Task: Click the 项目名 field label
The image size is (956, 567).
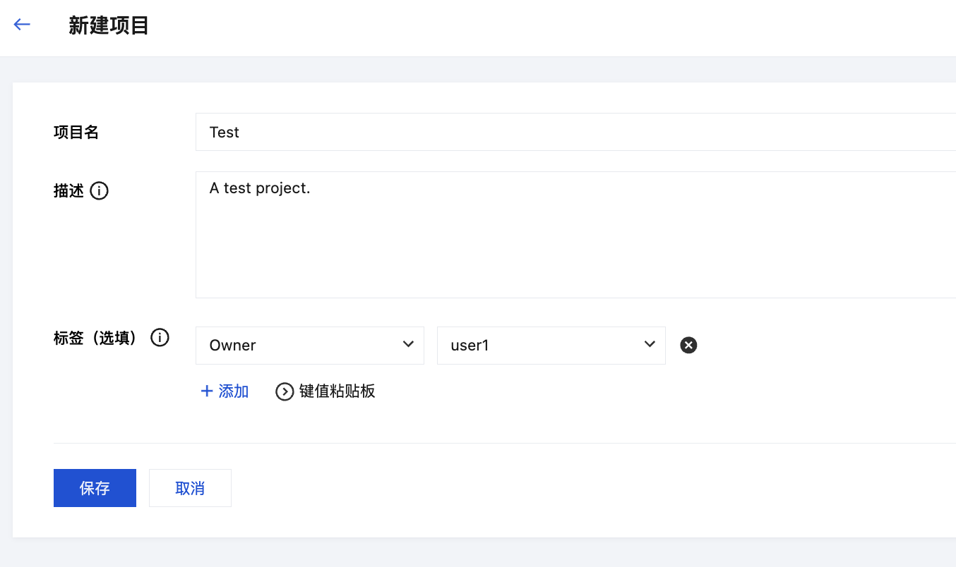Action: click(x=76, y=132)
